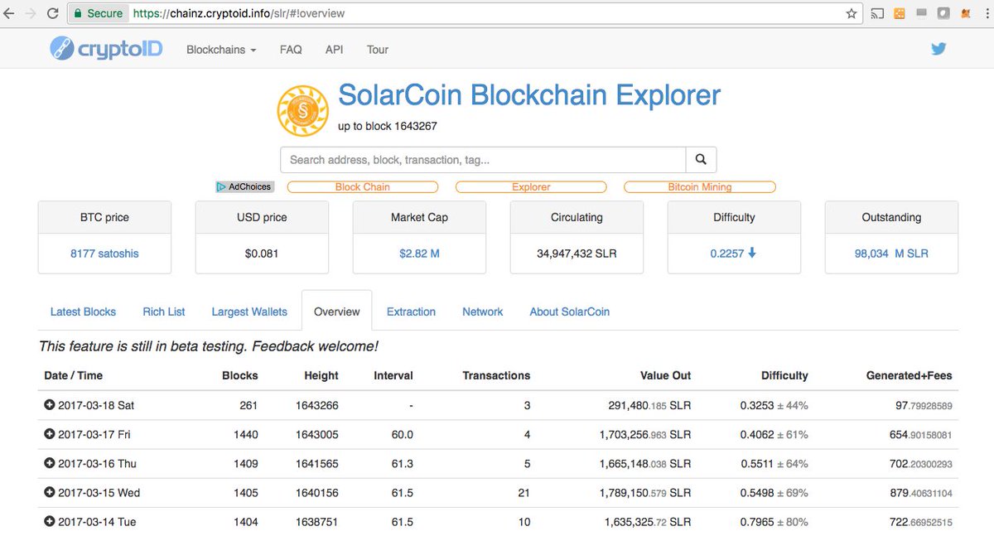Expand the 2017-03-15 Wed row
Screen dimensions: 994x536
coord(49,492)
